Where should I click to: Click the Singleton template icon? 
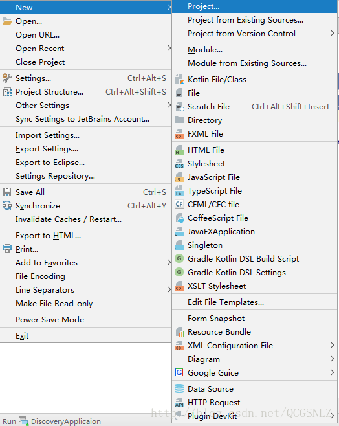(x=179, y=245)
